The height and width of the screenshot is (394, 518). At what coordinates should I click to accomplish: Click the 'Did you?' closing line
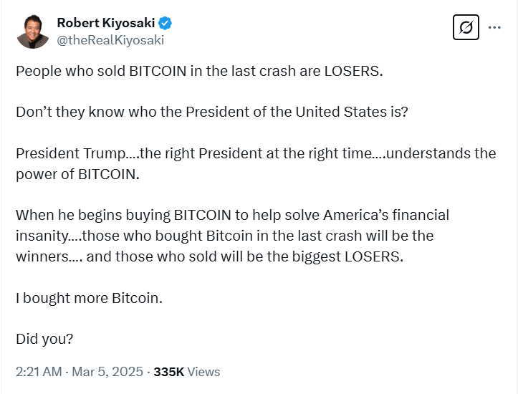point(44,338)
